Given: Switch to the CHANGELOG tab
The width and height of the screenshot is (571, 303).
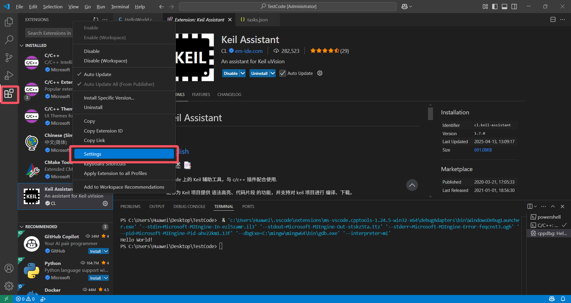Looking at the screenshot, I should pos(229,94).
